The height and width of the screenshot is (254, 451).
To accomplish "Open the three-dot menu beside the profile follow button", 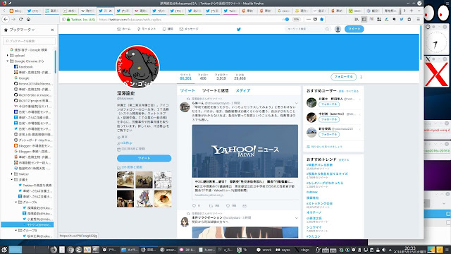I will pyautogui.click(x=361, y=77).
